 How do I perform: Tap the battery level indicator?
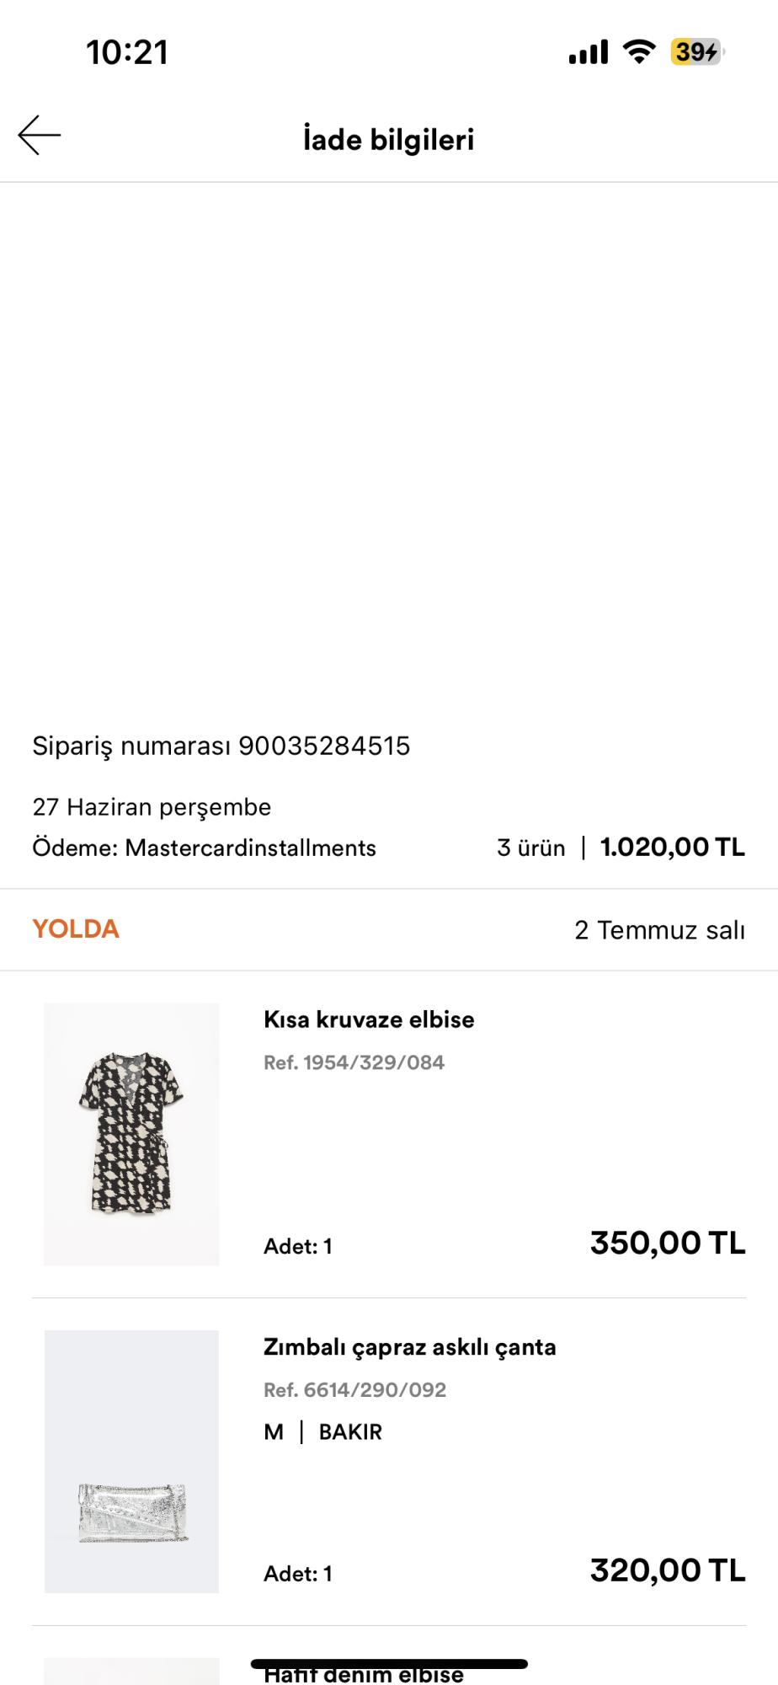click(x=697, y=52)
